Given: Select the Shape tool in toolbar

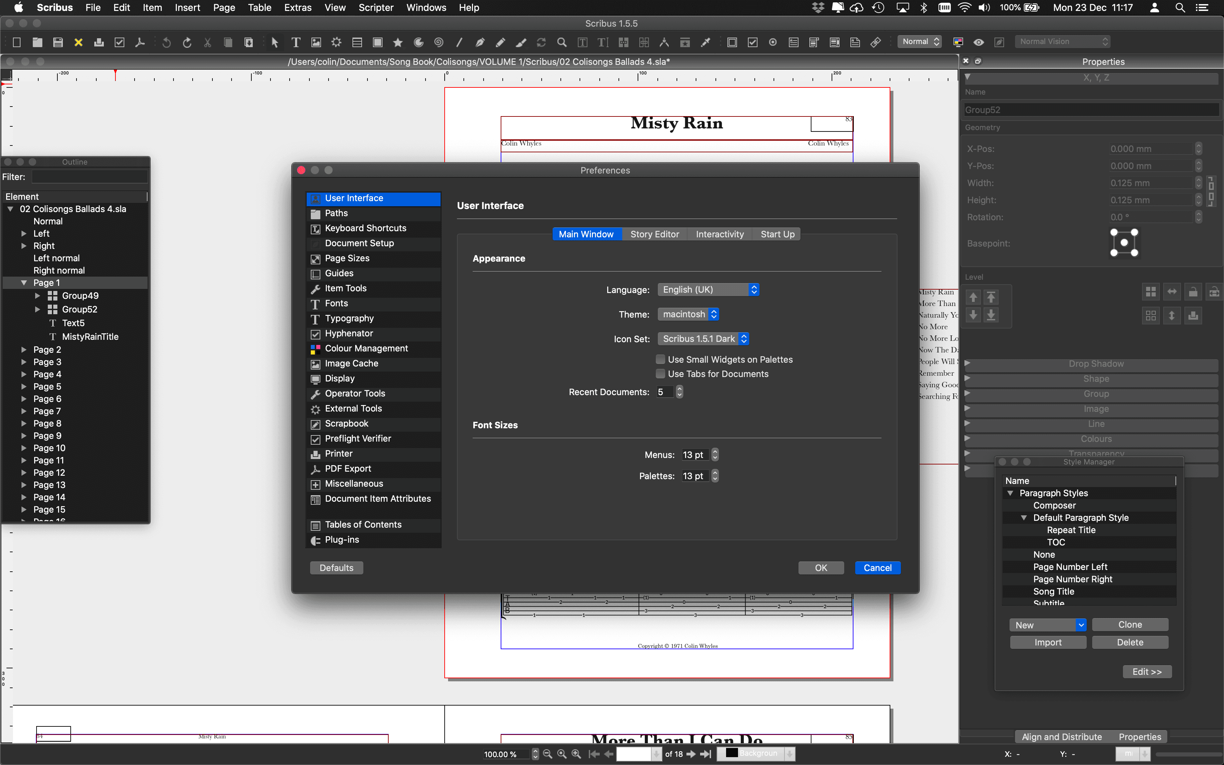Looking at the screenshot, I should 377,42.
